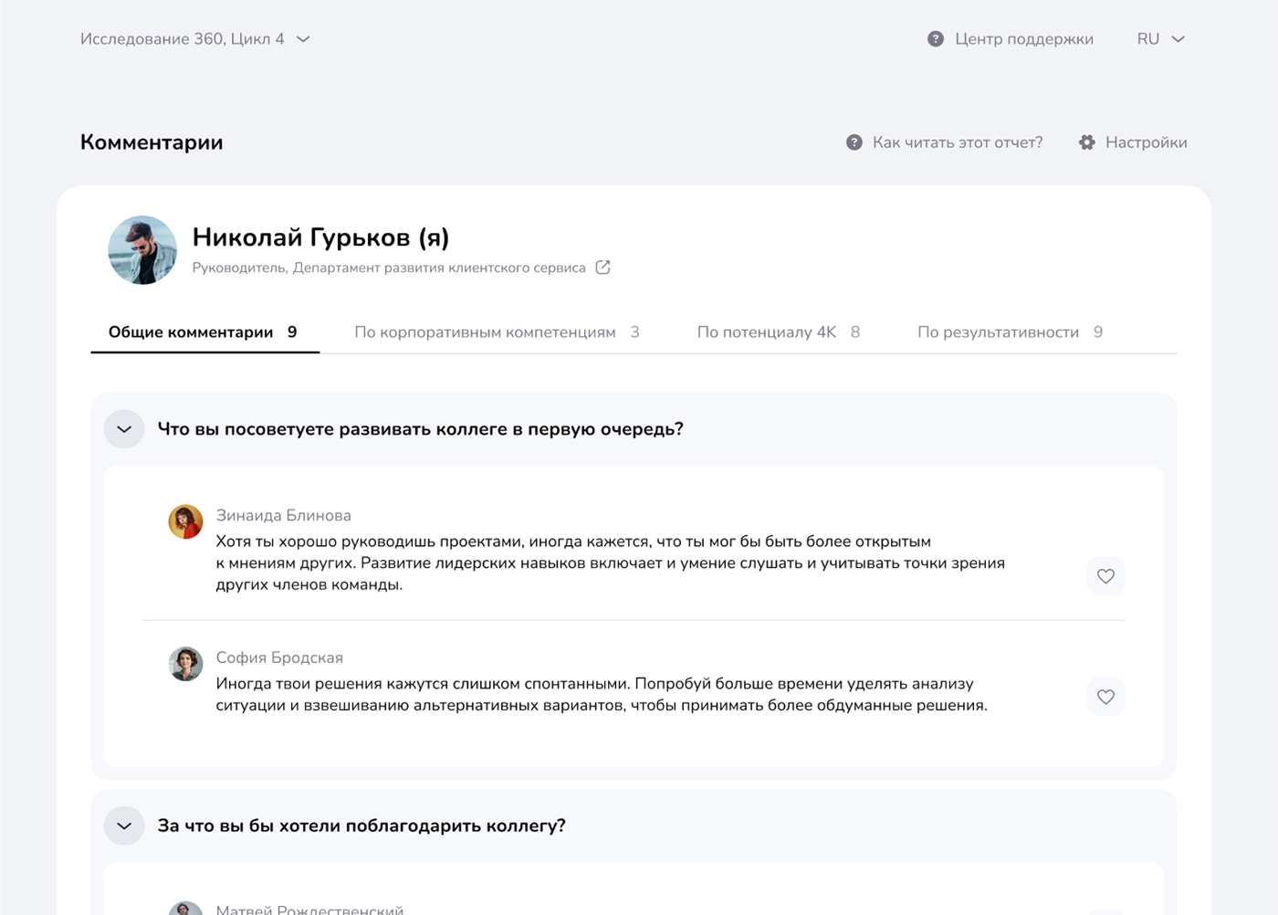The height and width of the screenshot is (915, 1278).
Task: Open the RU language selector
Action: (x=1159, y=38)
